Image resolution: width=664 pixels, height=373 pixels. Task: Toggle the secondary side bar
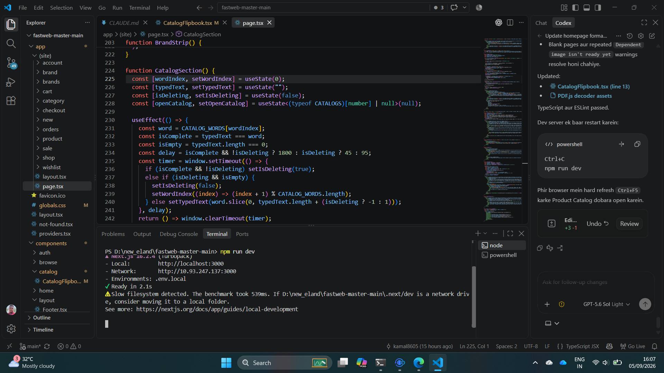point(598,8)
